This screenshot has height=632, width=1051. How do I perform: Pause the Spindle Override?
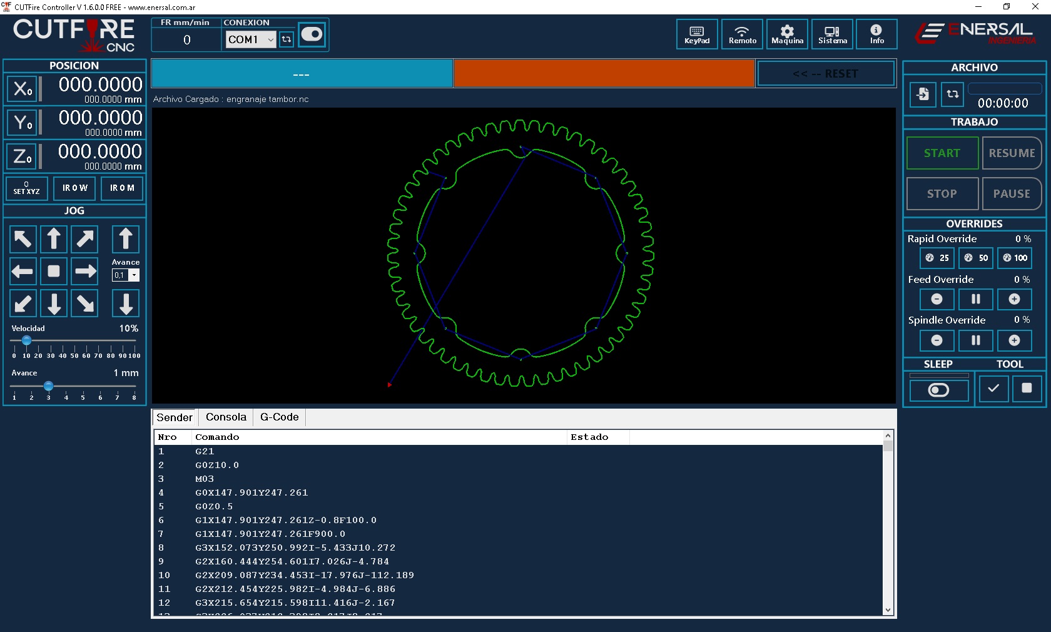975,340
